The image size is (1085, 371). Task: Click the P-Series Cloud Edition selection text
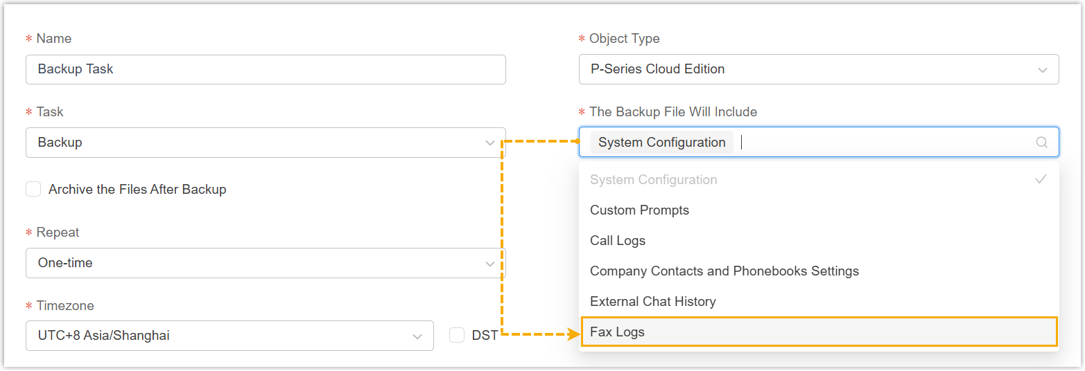coord(657,69)
